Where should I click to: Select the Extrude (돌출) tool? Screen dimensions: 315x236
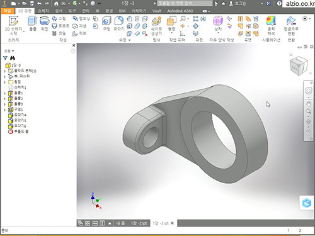[x=33, y=23]
